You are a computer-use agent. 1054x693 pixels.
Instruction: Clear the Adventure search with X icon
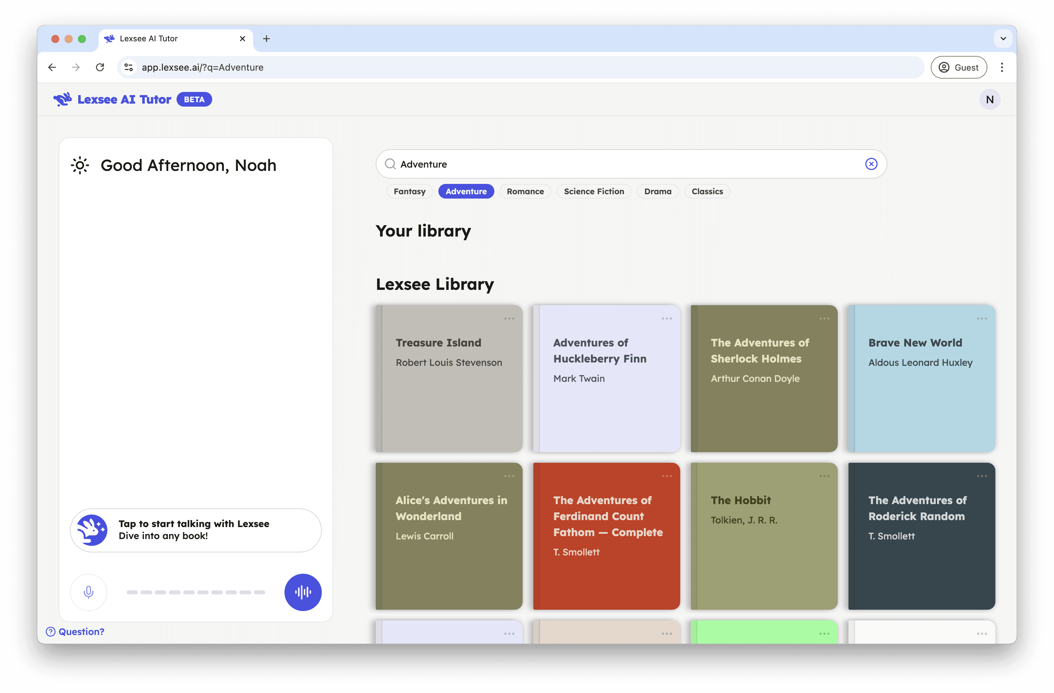point(871,164)
